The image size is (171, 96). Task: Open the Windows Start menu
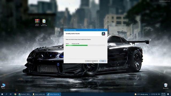tap(2, 94)
